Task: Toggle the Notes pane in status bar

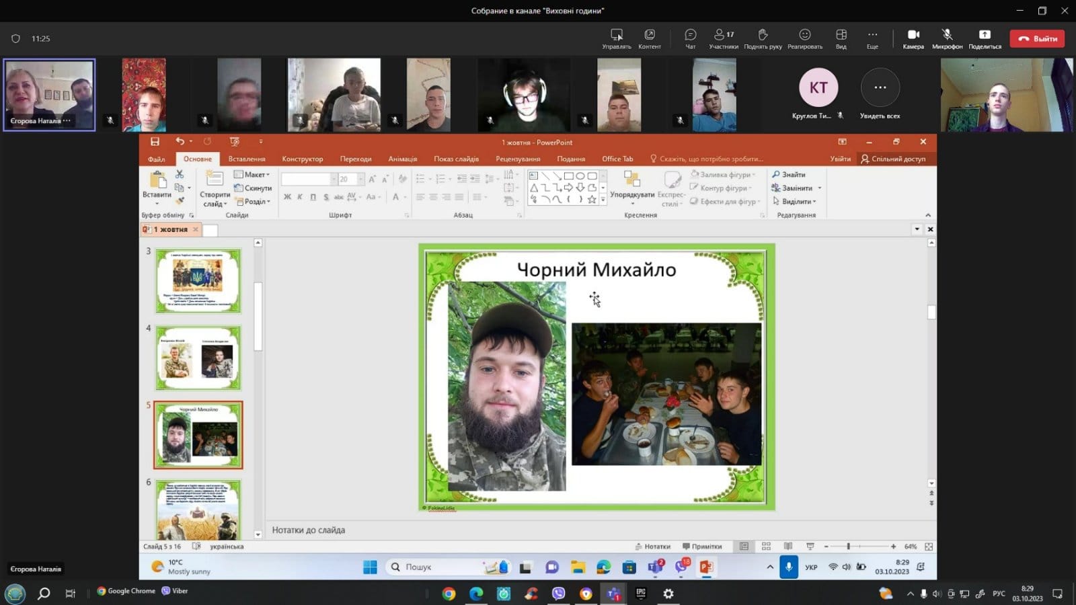Action: pyautogui.click(x=652, y=547)
